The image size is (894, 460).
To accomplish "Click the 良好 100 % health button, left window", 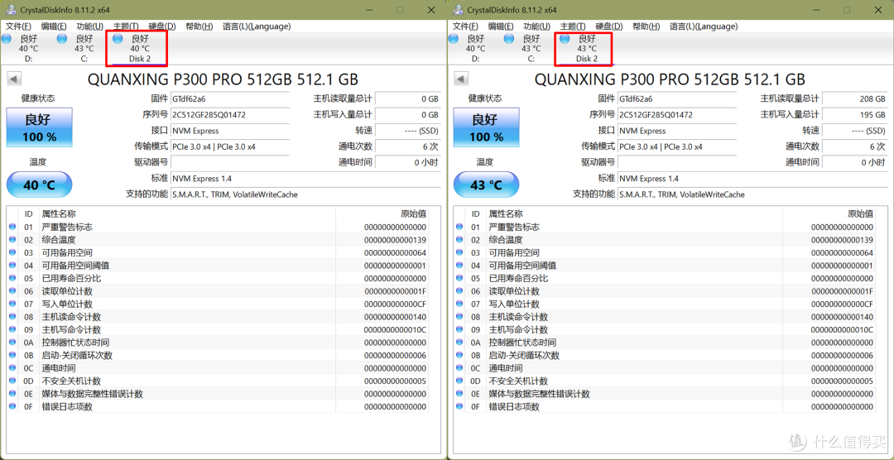I will [40, 128].
